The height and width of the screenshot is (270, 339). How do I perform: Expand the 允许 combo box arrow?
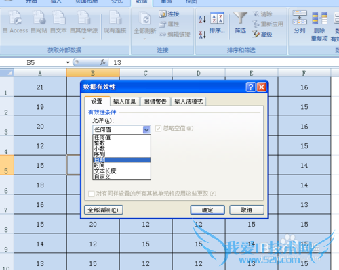tap(146, 129)
